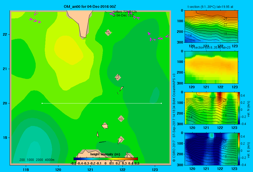Image resolution: width=253 pixels, height=172 pixels.
Task: Click the latitude label 21 on the main map
Action: pyautogui.click(x=5, y=69)
